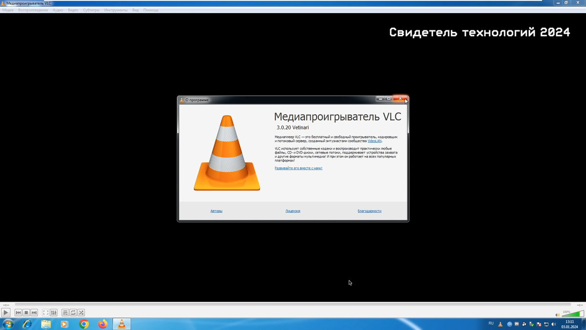Open the Лицензия link

click(x=293, y=211)
